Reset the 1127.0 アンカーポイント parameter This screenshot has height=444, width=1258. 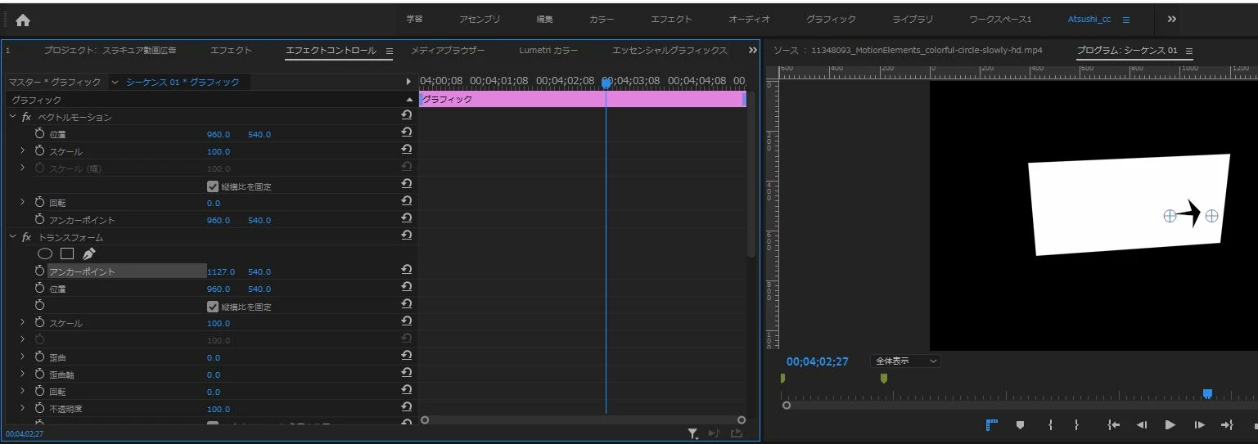pos(406,271)
